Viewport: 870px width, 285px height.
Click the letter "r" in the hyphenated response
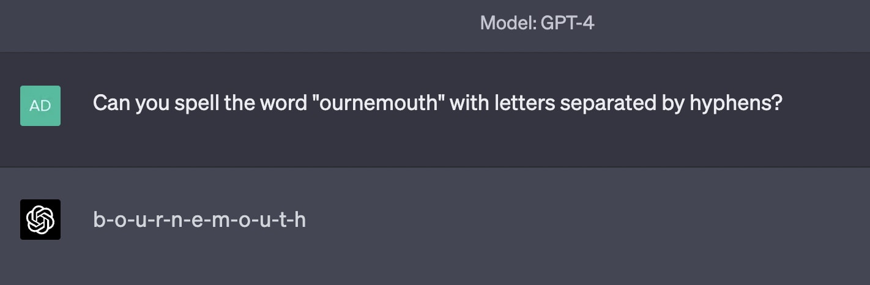[158, 220]
